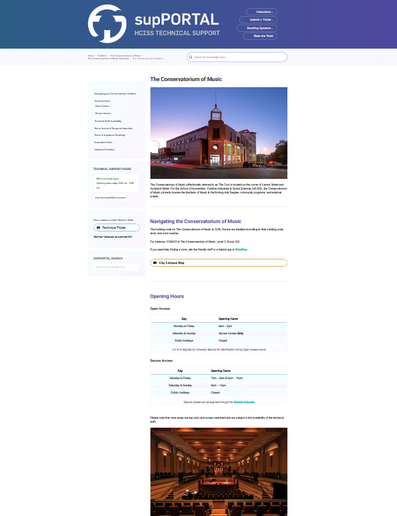Image resolution: width=397 pixels, height=516 pixels.
Task: Select Room Access & Required Inductions in sidebar
Action: click(114, 128)
